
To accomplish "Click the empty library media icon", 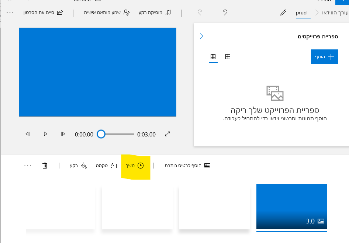I will coord(275,93).
